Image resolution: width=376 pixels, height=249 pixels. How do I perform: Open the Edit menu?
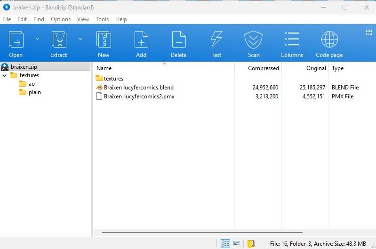(22, 19)
